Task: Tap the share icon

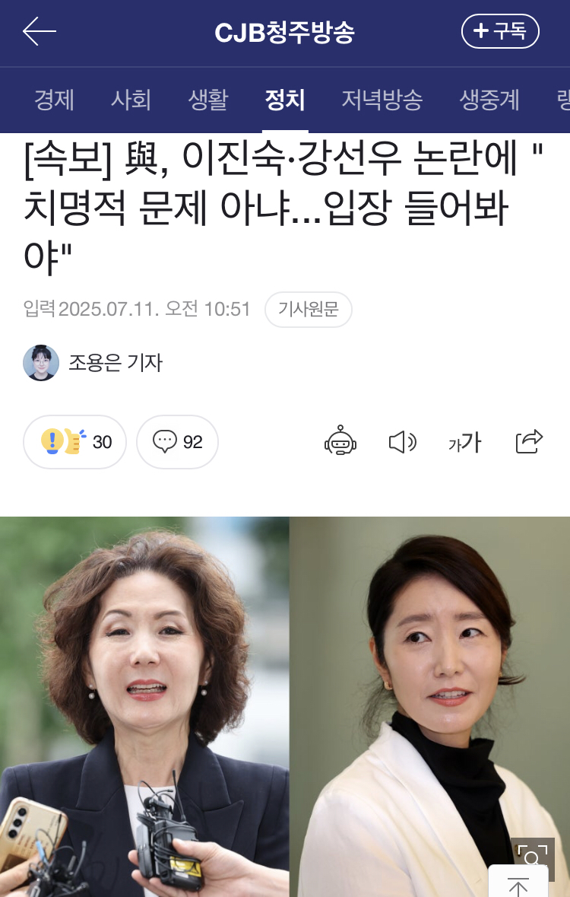Action: 529,441
